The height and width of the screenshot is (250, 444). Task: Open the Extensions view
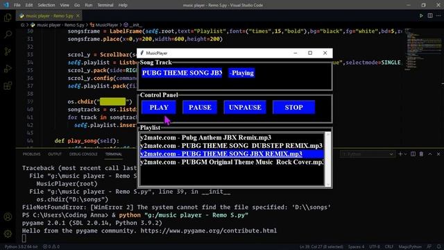tap(8, 85)
